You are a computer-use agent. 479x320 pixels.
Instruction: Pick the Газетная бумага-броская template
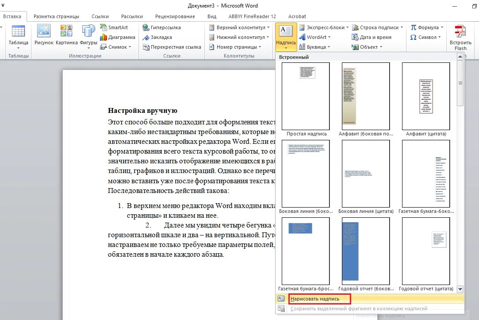coord(306,254)
